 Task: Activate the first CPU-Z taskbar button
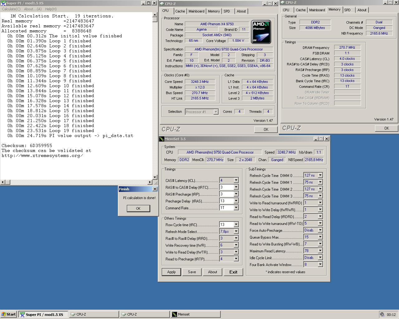[94, 314]
